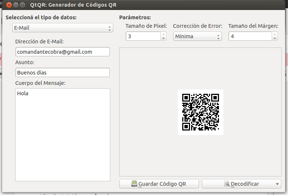Click the Asunto field containing Buenos días
288x195 pixels.
tap(63, 73)
